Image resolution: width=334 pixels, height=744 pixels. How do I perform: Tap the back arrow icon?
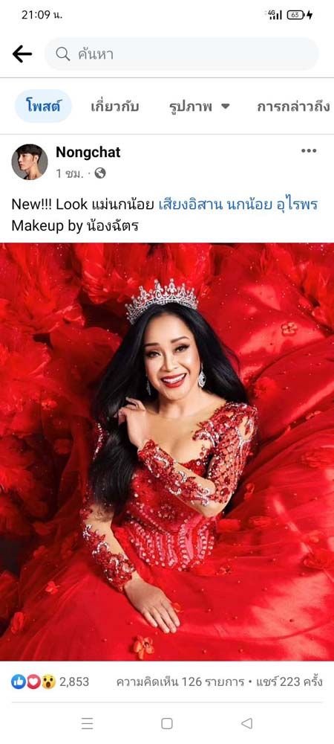pyautogui.click(x=22, y=54)
